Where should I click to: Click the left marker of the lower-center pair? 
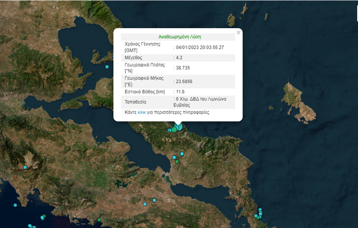point(145,204)
